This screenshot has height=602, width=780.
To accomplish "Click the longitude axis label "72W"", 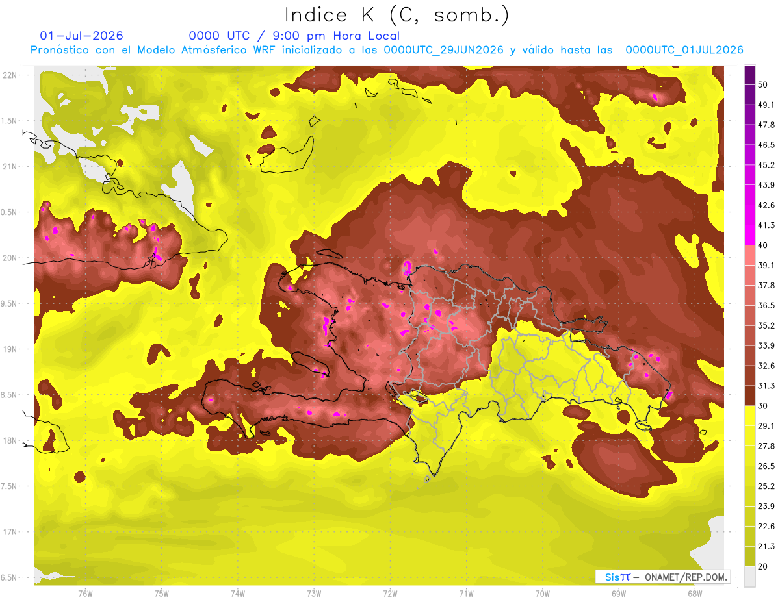I will coord(390,594).
